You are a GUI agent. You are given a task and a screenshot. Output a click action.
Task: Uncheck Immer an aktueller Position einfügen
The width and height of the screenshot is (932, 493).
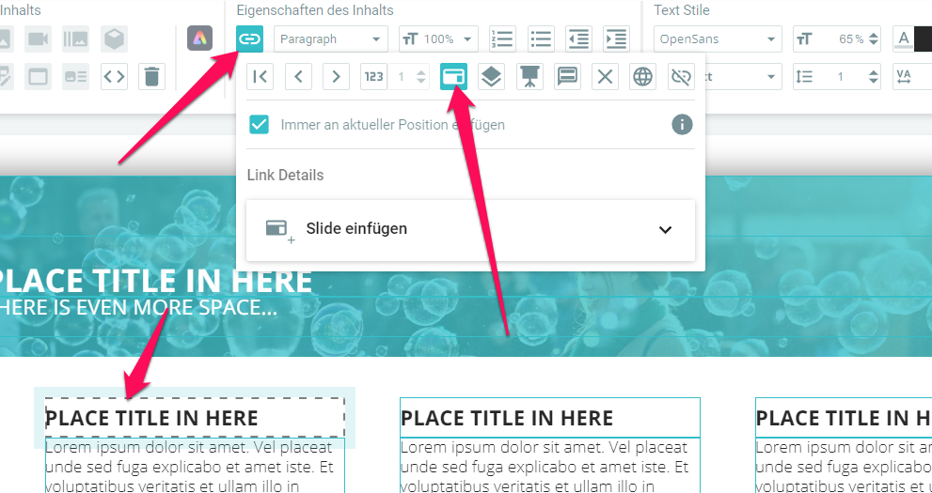(x=260, y=125)
